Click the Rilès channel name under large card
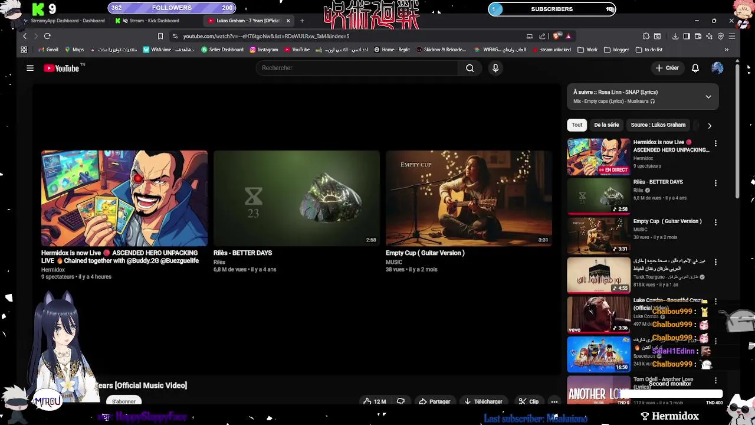This screenshot has width=755, height=425. (x=219, y=262)
